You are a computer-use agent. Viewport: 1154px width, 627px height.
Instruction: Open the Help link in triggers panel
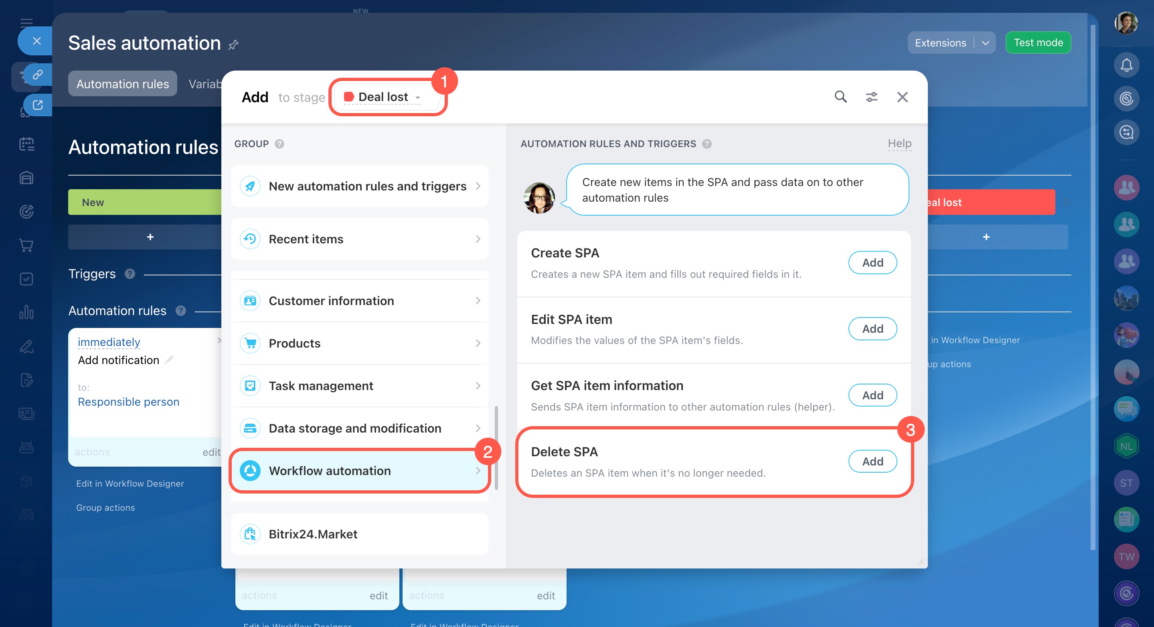point(899,143)
